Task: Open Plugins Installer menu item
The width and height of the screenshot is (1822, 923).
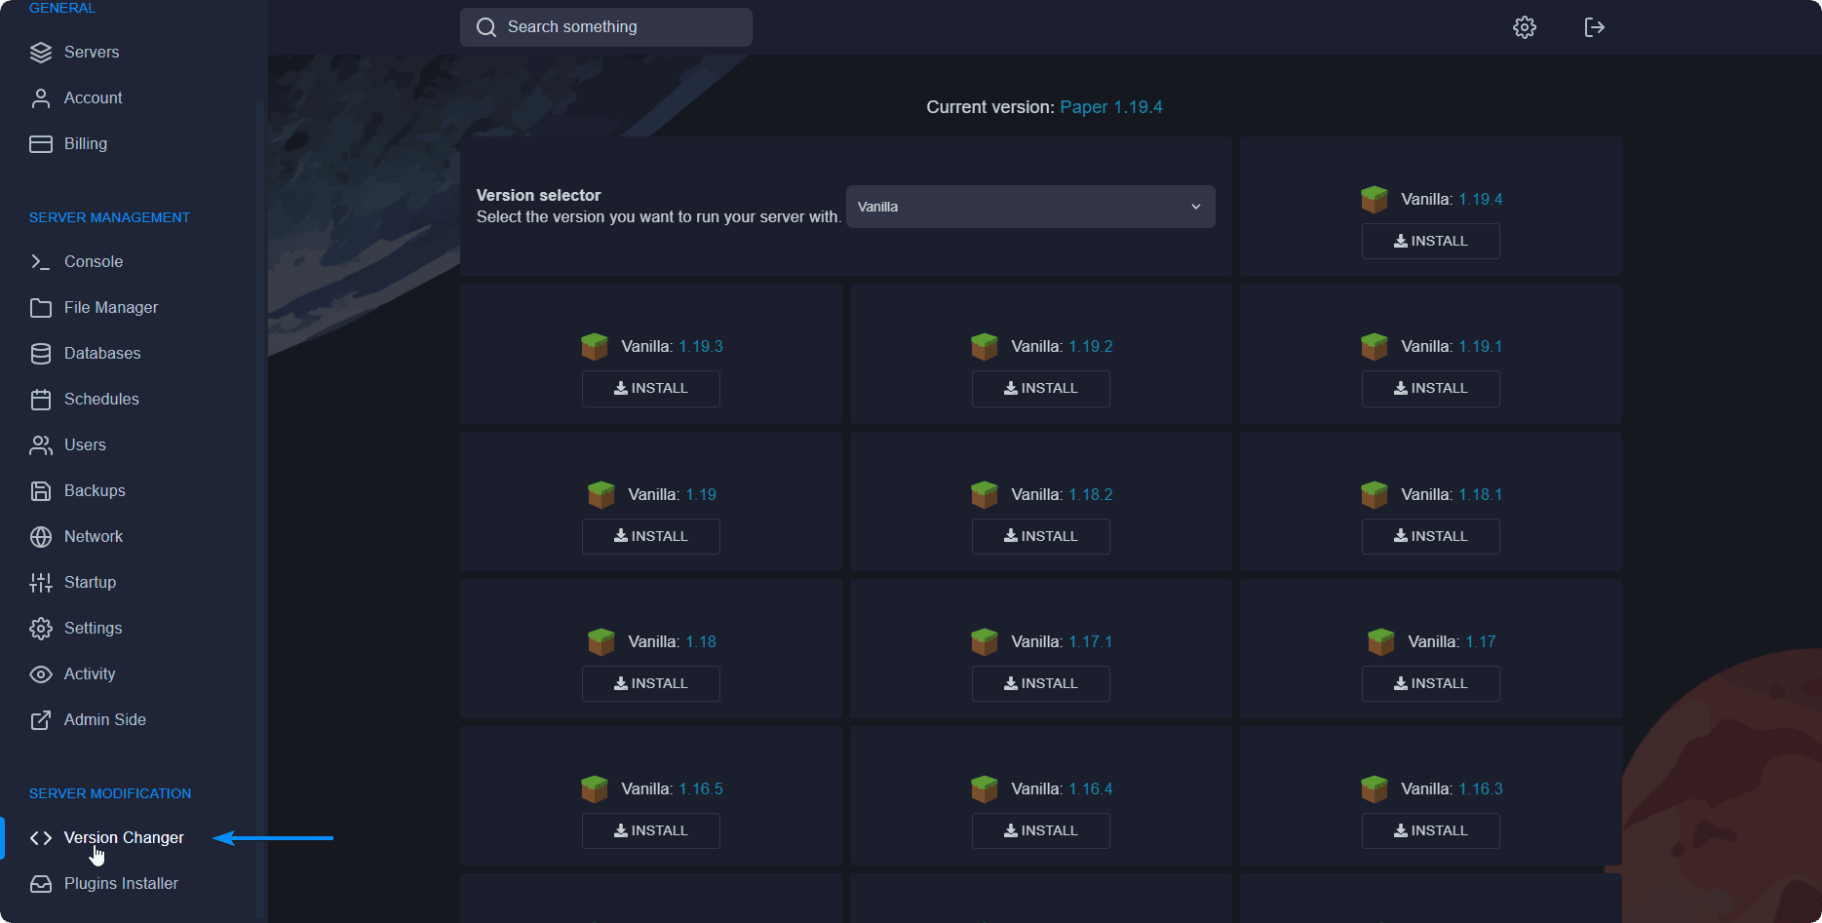Action: (x=121, y=883)
